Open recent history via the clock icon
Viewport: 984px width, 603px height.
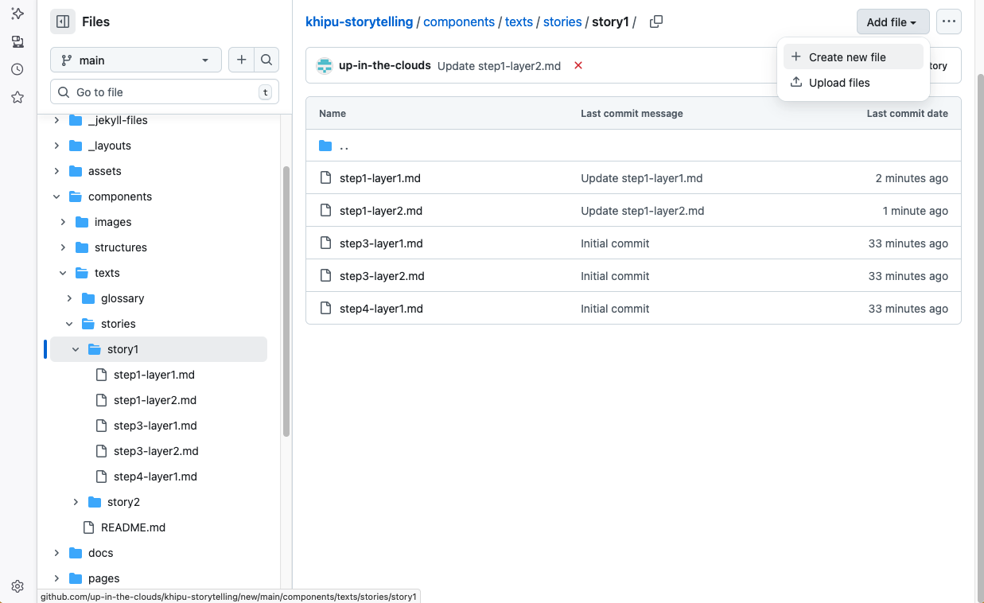click(x=18, y=69)
